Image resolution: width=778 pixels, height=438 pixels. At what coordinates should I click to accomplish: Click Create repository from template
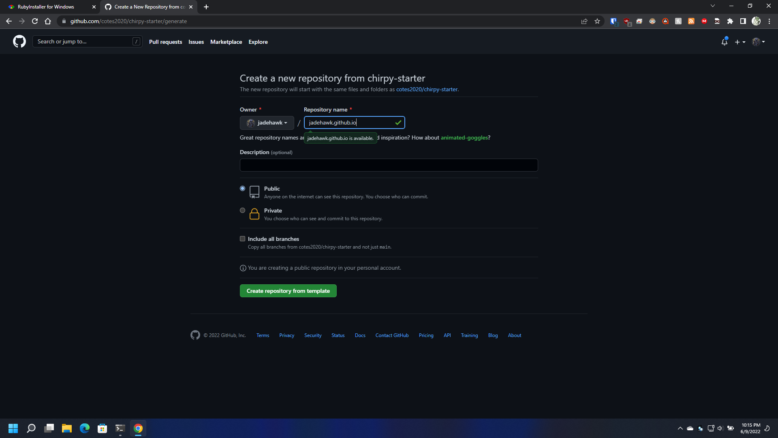coord(288,291)
